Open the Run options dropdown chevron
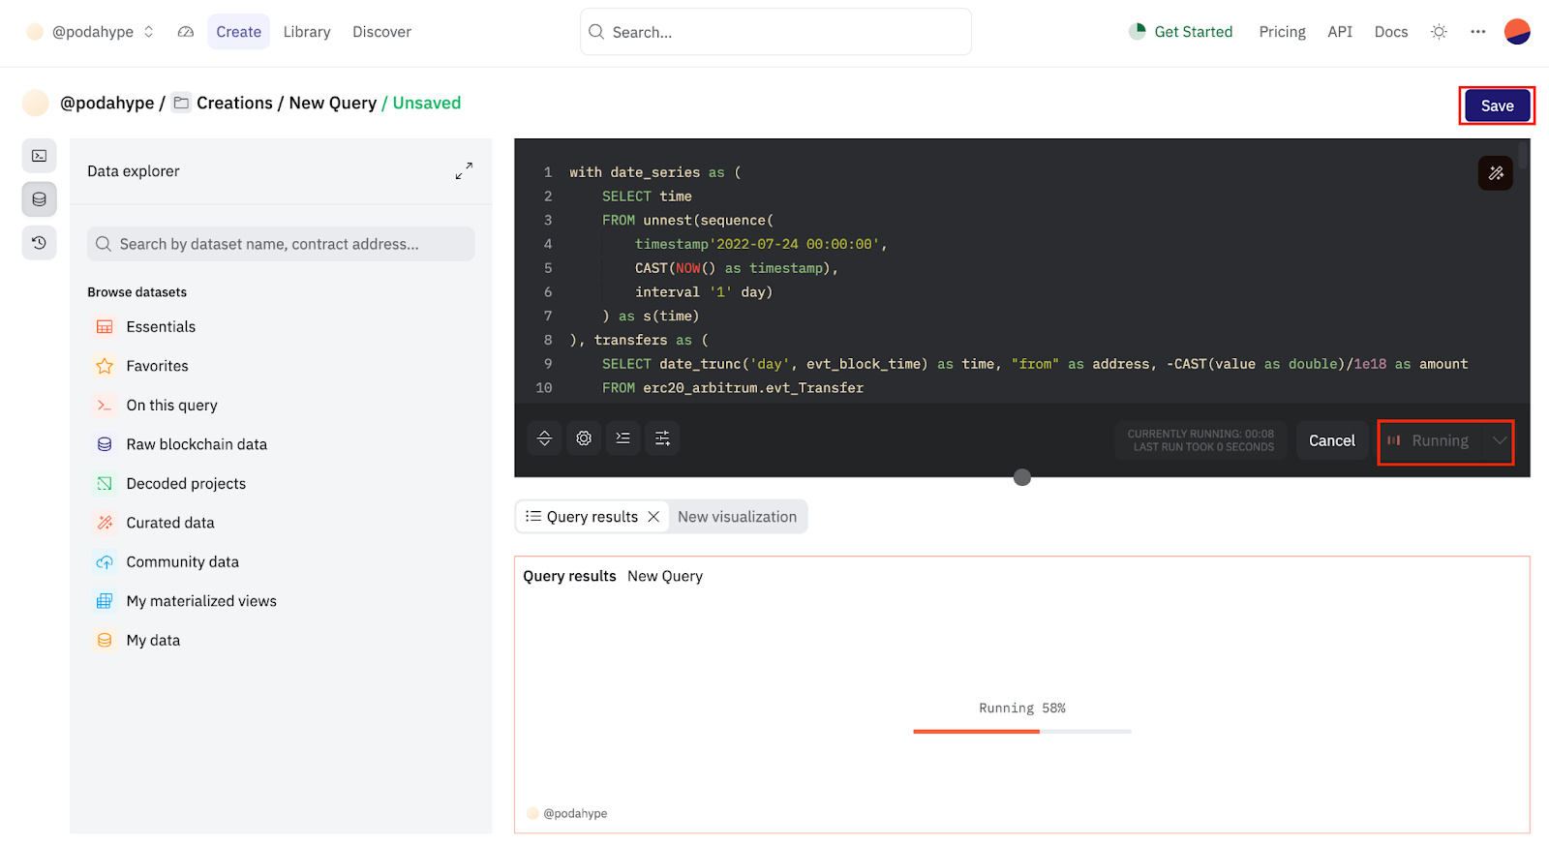Image resolution: width=1549 pixels, height=845 pixels. pyautogui.click(x=1499, y=440)
